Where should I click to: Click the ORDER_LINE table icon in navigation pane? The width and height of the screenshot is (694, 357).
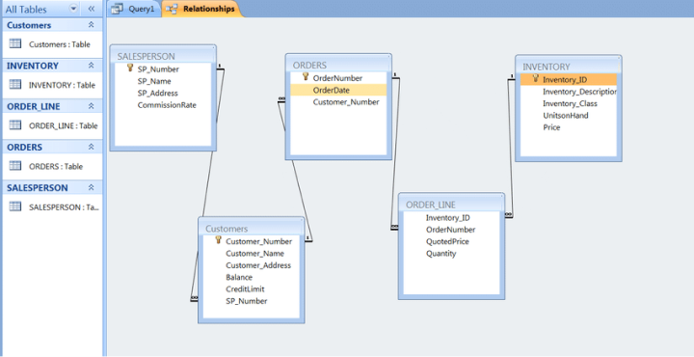tap(15, 124)
